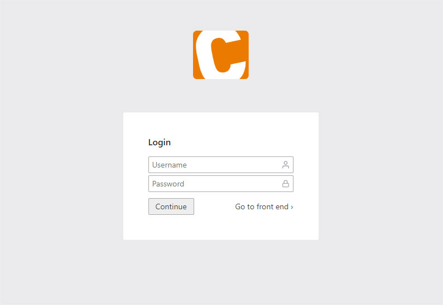Focus the Username input field
Screen dimensions: 443x305
pos(220,165)
